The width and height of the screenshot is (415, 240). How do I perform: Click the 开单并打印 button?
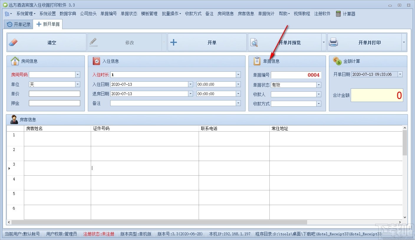365,43
